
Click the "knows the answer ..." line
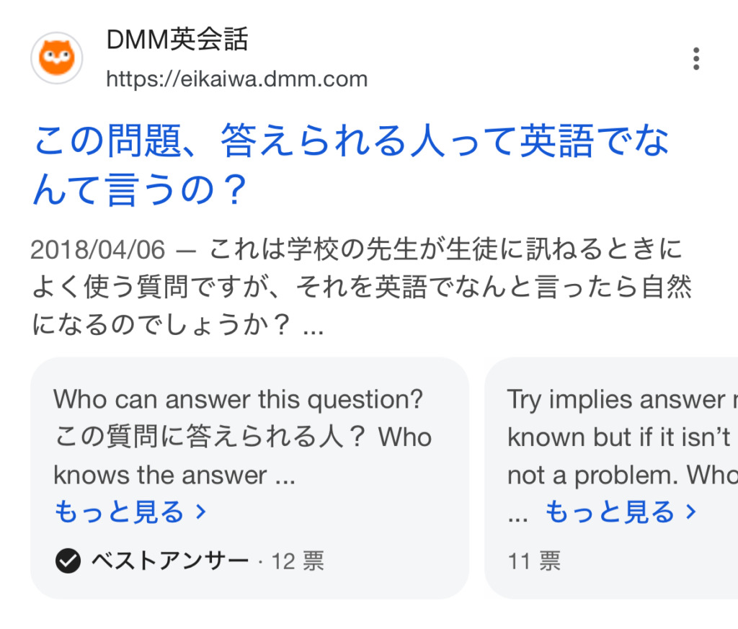pos(174,476)
